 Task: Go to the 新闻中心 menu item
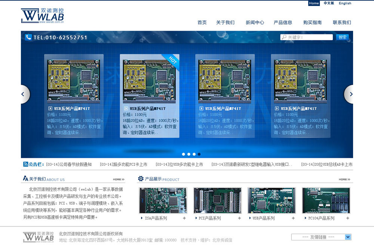click(x=255, y=22)
